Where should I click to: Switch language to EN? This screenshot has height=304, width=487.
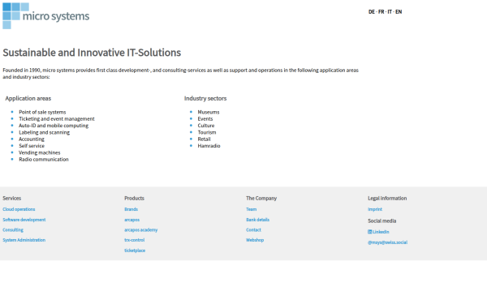pyautogui.click(x=399, y=12)
